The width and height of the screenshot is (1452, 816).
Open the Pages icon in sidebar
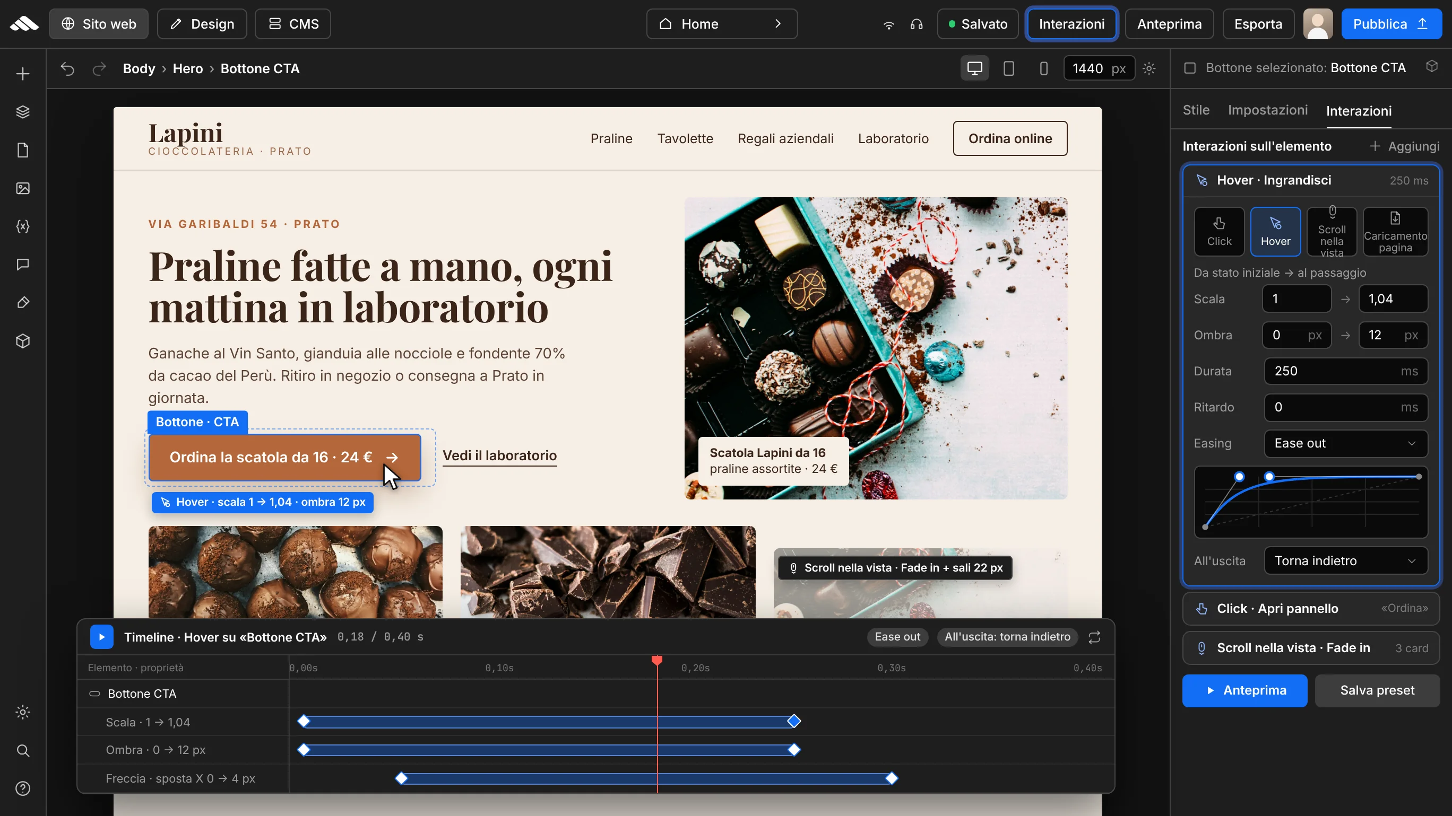23,151
